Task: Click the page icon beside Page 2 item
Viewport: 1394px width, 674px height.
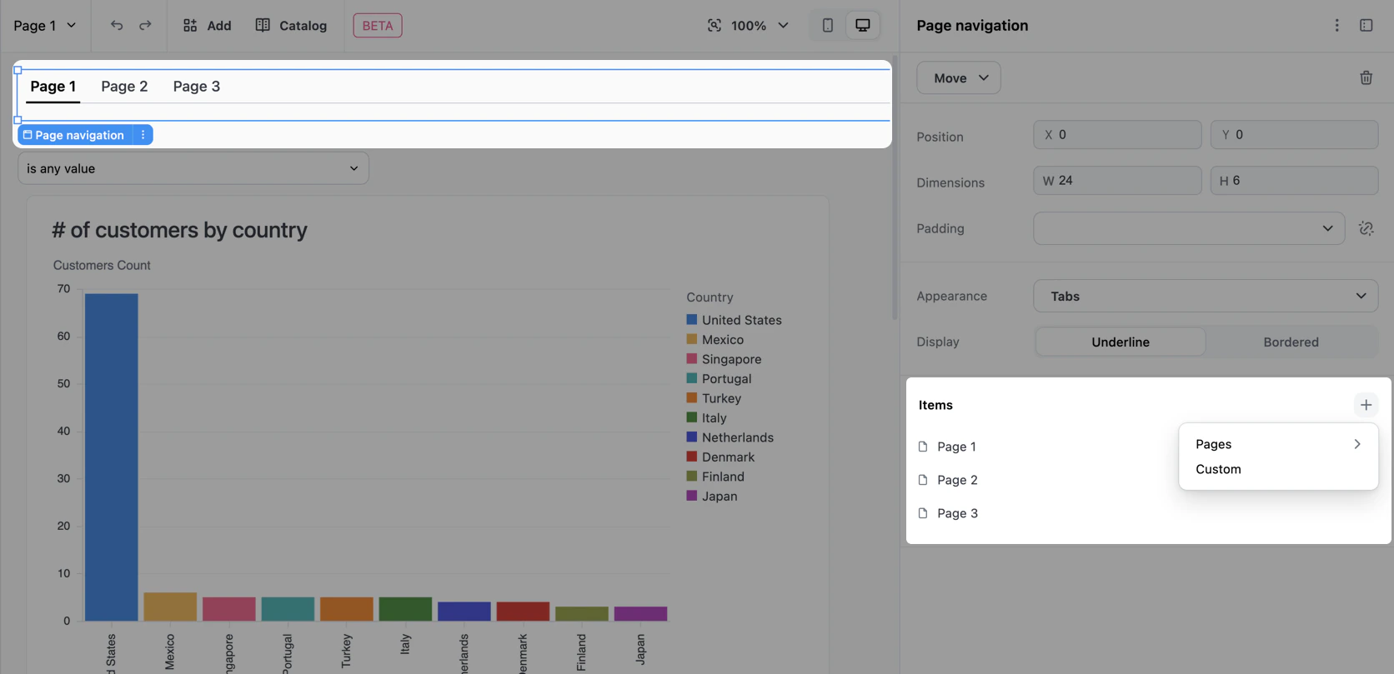Action: click(923, 480)
